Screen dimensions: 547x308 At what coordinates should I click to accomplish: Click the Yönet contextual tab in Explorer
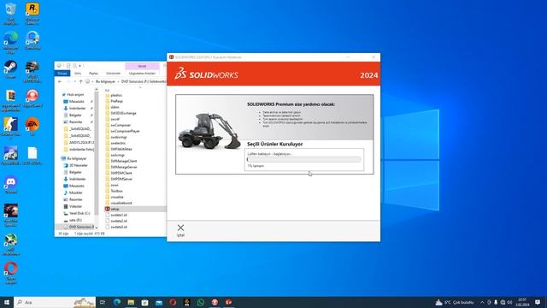142,66
